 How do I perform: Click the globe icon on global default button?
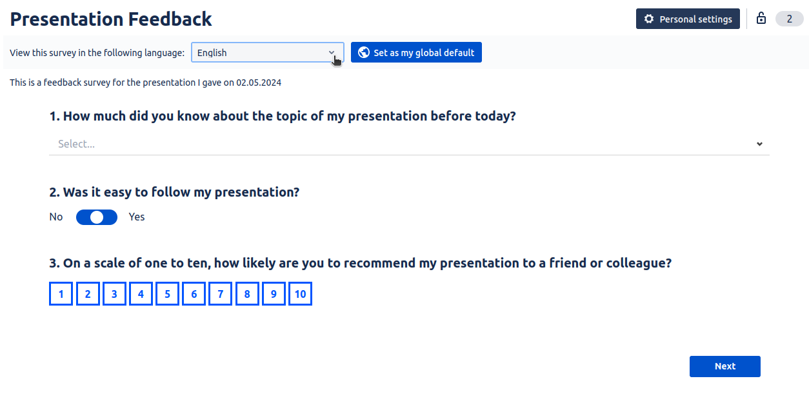[x=364, y=53]
